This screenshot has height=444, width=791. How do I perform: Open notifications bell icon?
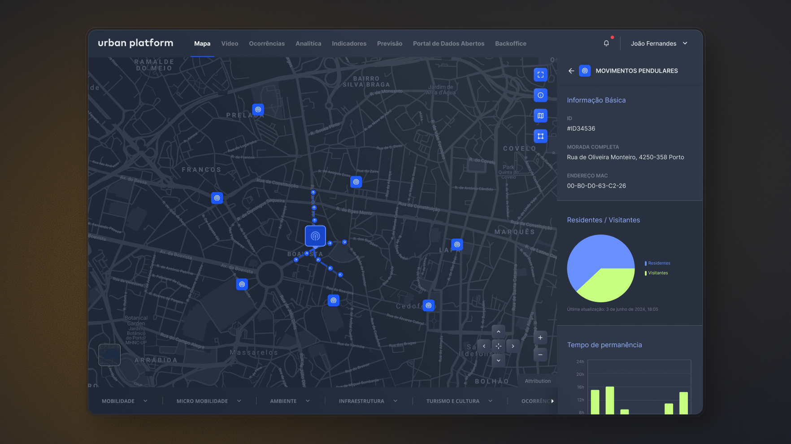coord(606,44)
